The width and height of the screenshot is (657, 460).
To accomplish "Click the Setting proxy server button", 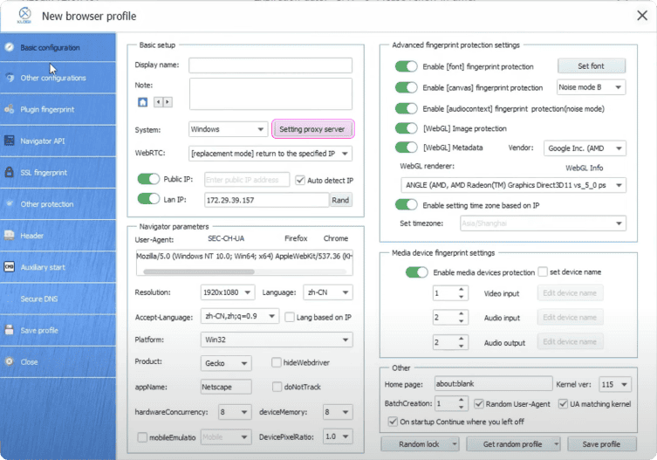I will click(312, 129).
